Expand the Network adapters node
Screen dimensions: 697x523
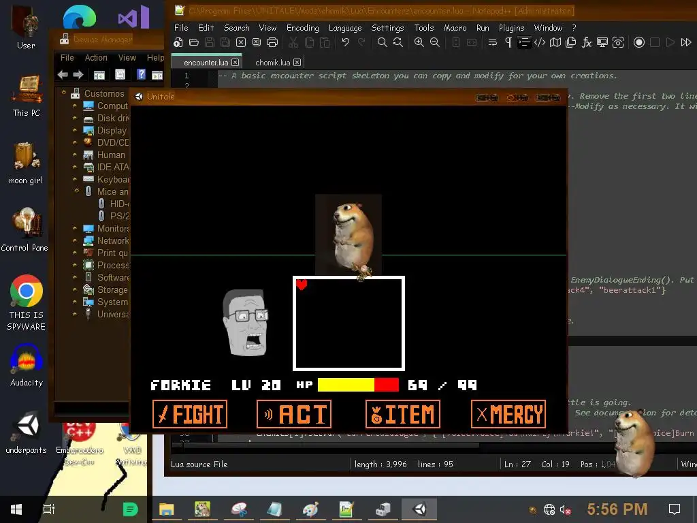[x=75, y=240]
